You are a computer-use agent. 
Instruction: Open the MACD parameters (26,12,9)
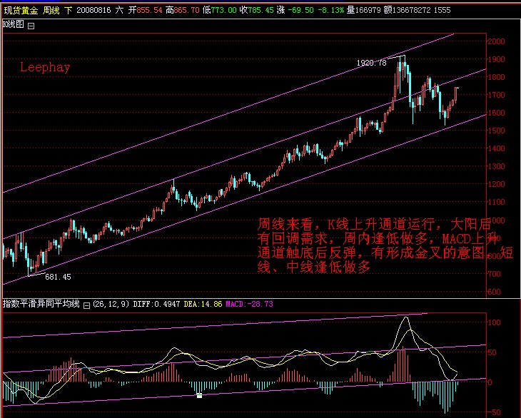[x=111, y=304]
